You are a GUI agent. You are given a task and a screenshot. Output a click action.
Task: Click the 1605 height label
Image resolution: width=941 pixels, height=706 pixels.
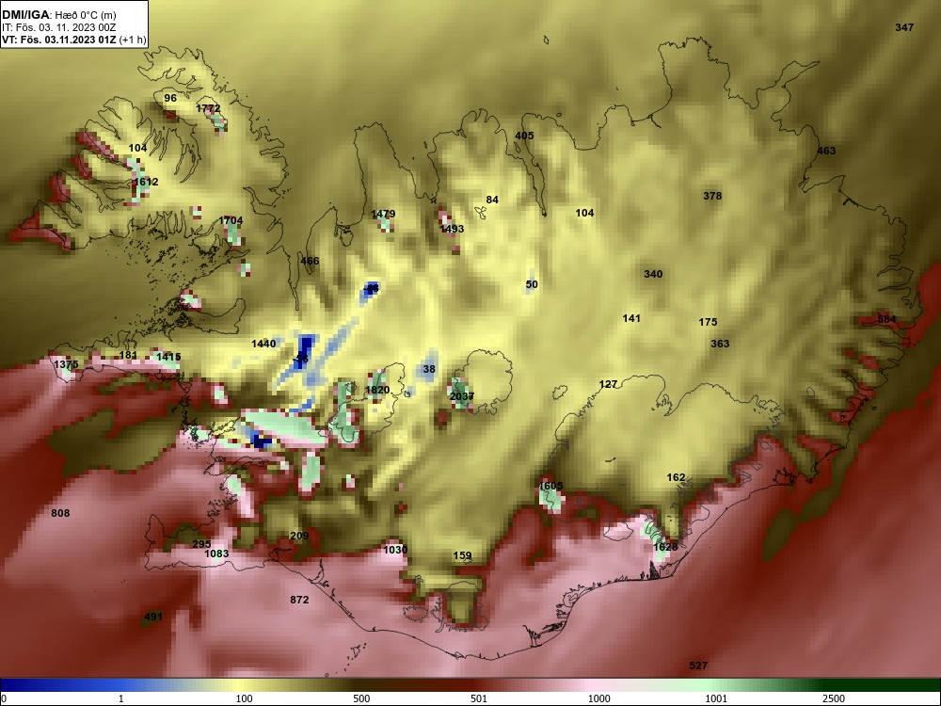click(x=550, y=487)
